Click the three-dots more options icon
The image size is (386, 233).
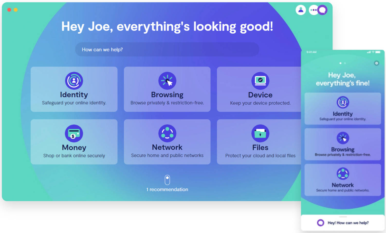pyautogui.click(x=313, y=10)
